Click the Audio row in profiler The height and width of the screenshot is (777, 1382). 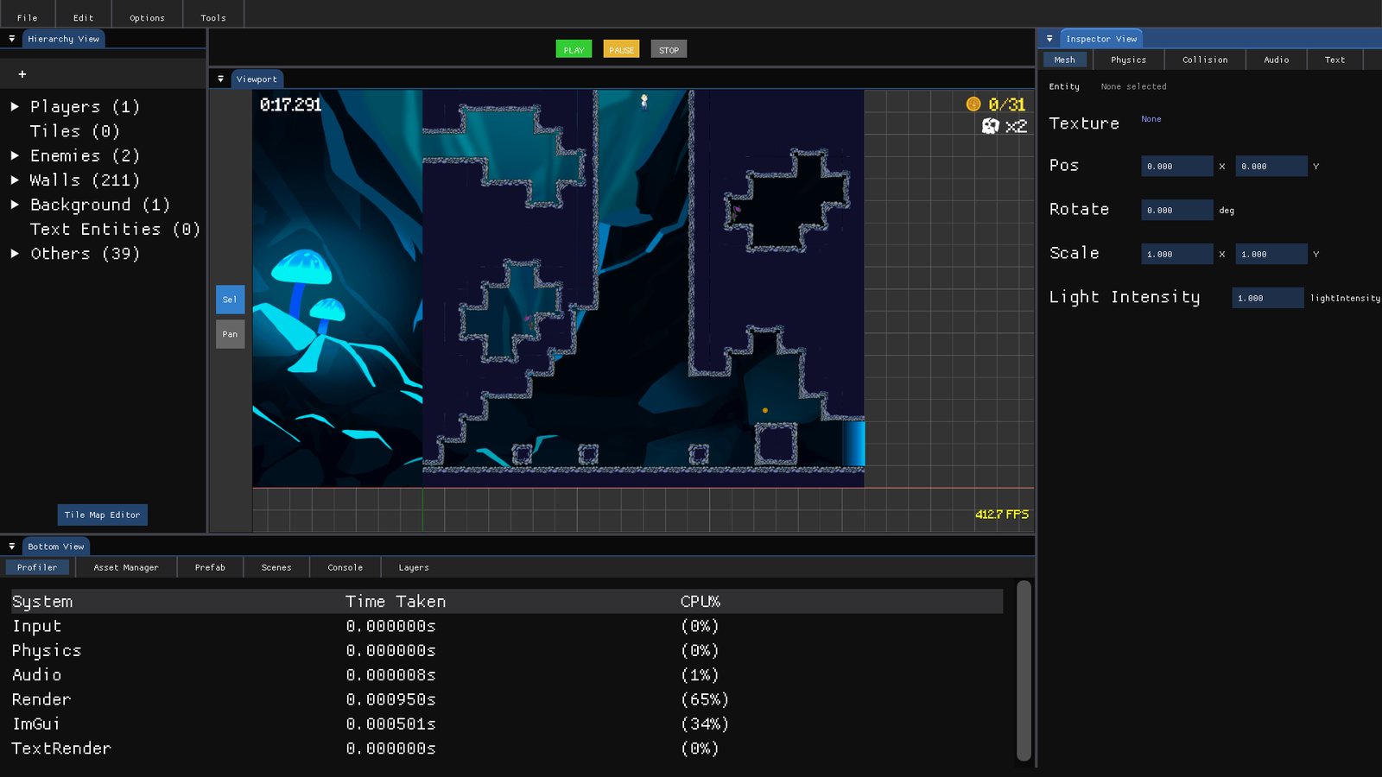coord(507,675)
